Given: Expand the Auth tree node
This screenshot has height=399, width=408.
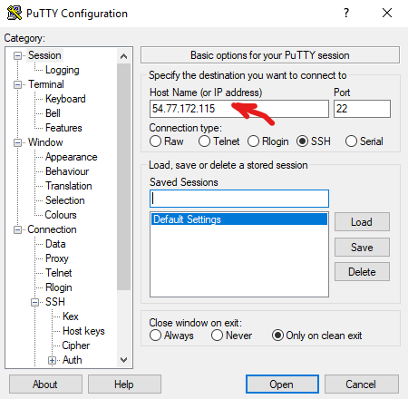Looking at the screenshot, I should (x=52, y=360).
